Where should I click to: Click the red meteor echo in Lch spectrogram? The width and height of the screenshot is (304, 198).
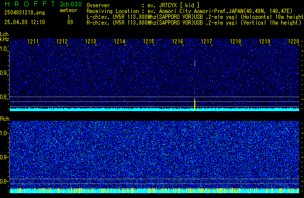click(195, 64)
